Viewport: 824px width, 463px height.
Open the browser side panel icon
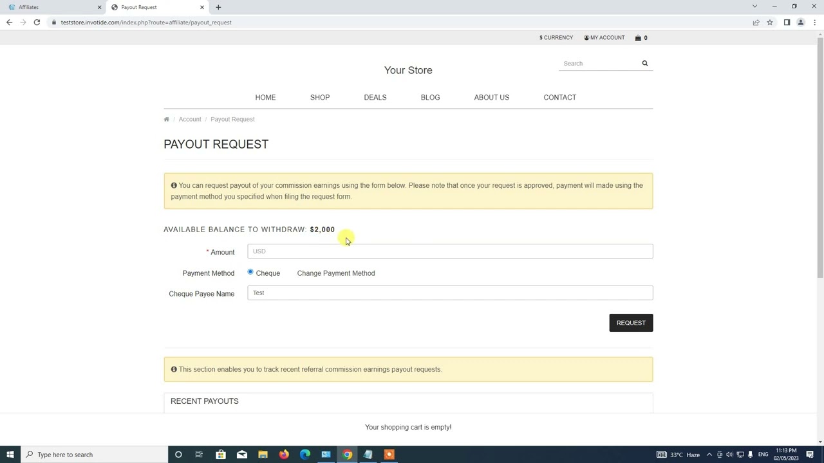click(787, 23)
